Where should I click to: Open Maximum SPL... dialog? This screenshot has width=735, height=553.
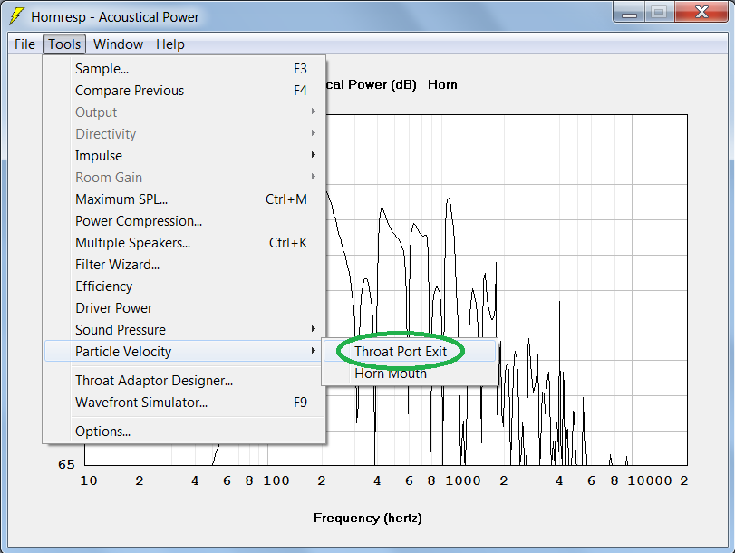185,199
